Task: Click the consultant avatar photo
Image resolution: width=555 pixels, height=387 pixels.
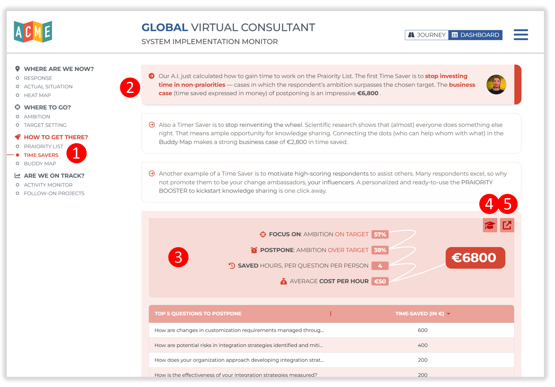Action: pos(496,84)
